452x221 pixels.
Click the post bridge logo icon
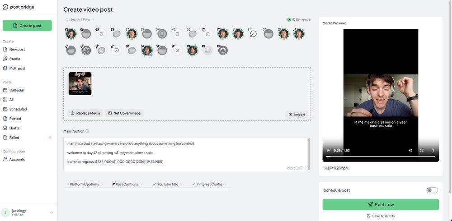[x=5, y=7]
